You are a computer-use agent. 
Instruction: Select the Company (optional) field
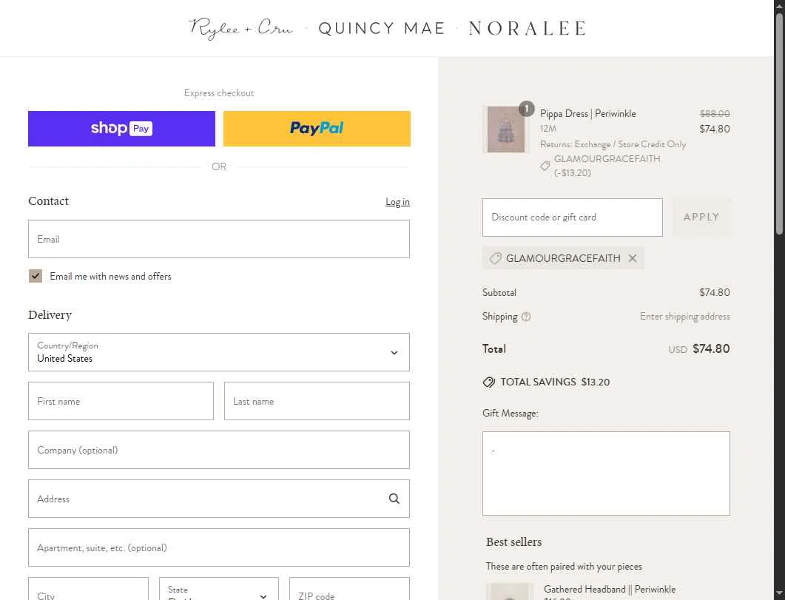[219, 450]
